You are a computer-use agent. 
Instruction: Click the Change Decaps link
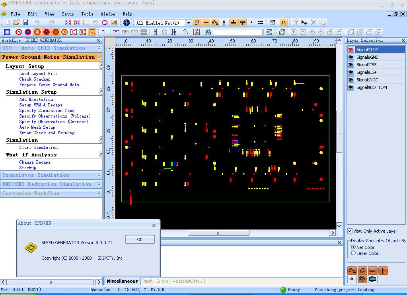pyautogui.click(x=35, y=162)
